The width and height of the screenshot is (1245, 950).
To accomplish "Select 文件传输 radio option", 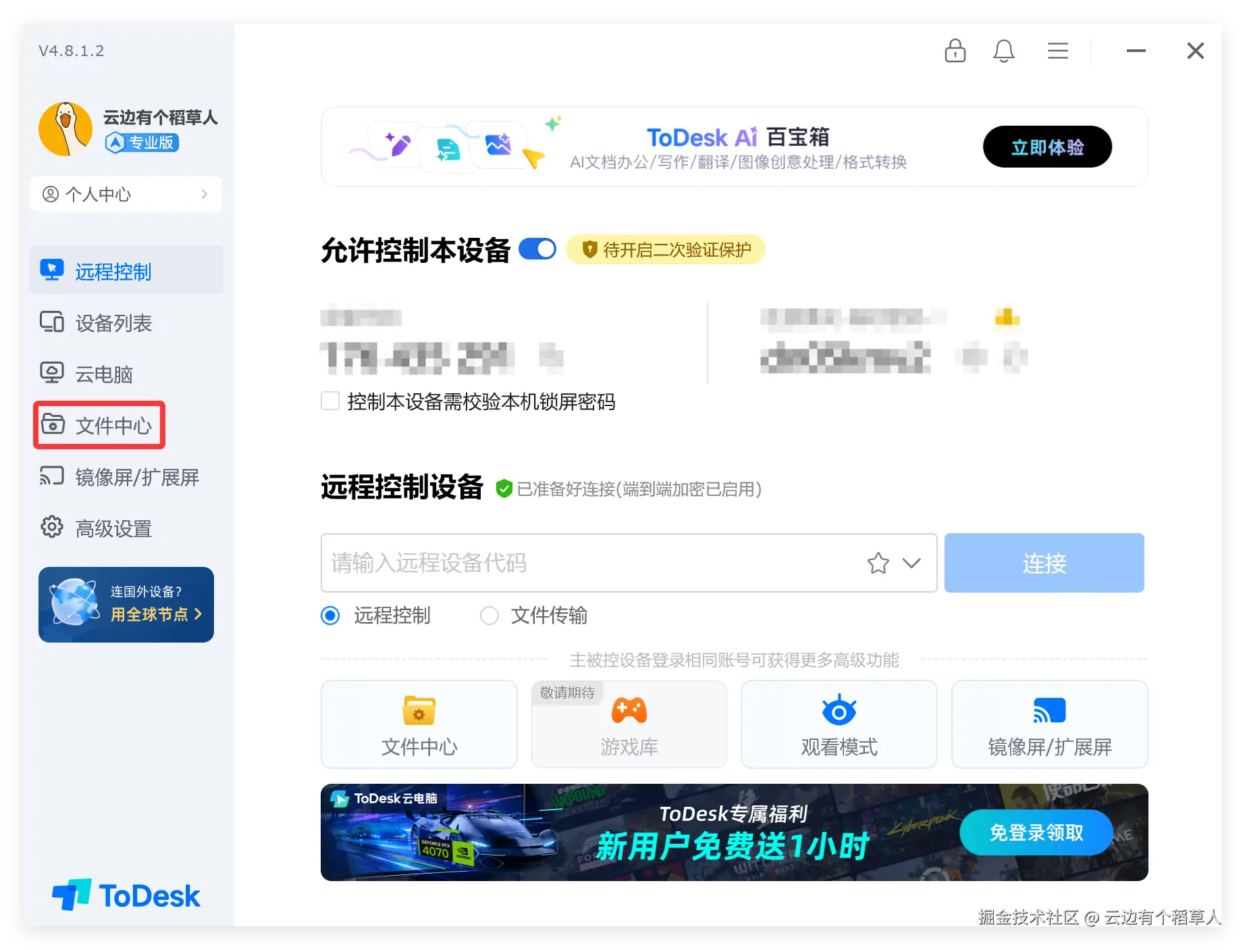I will tap(489, 616).
